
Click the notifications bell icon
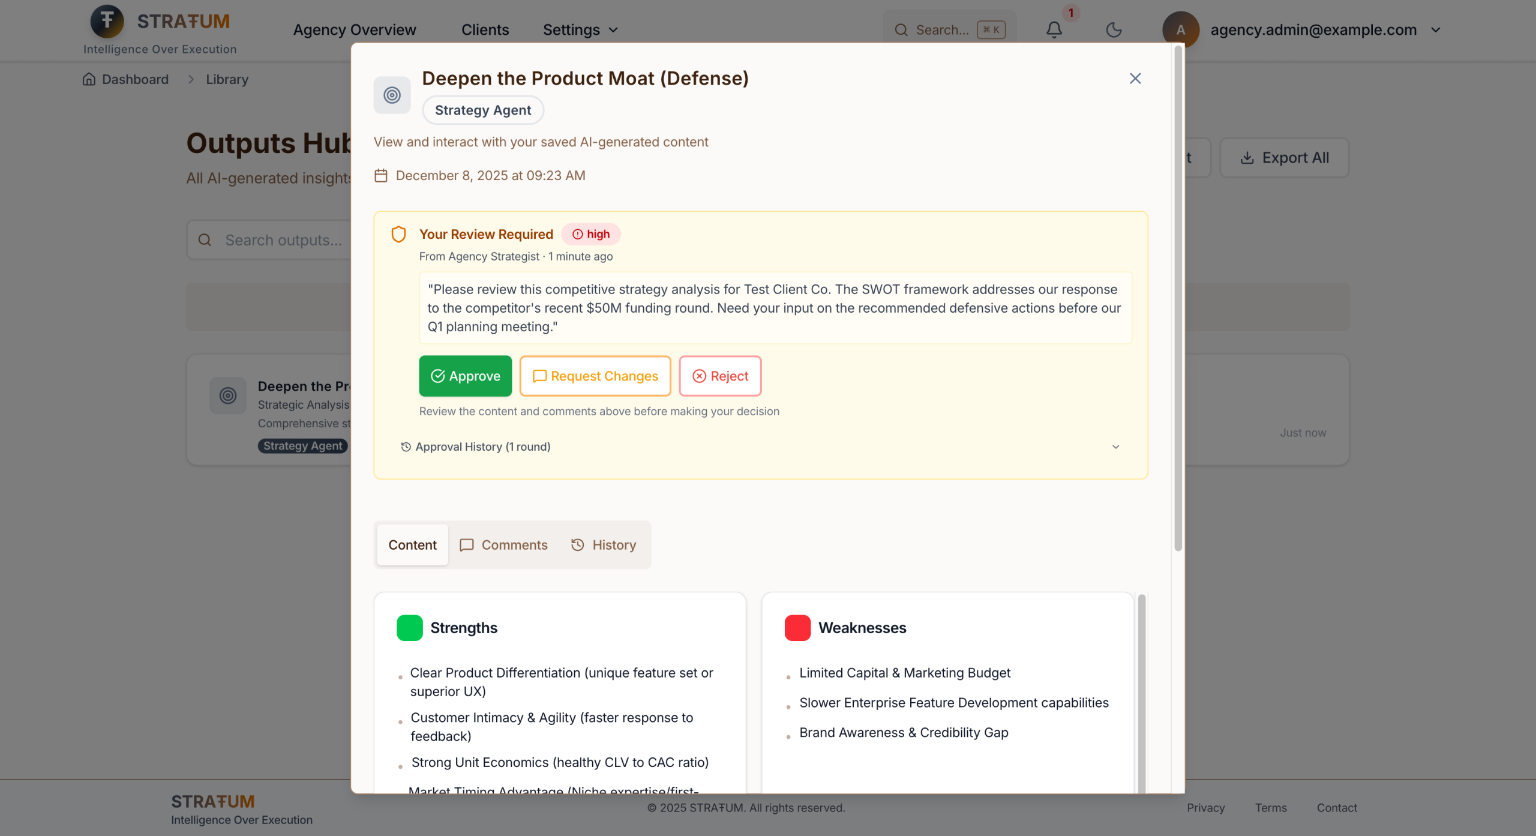[x=1054, y=29]
